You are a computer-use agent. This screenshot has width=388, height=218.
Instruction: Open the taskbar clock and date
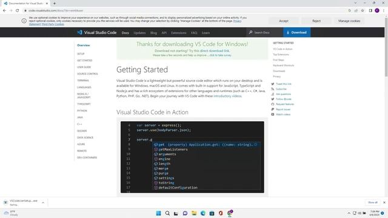[x=375, y=213]
